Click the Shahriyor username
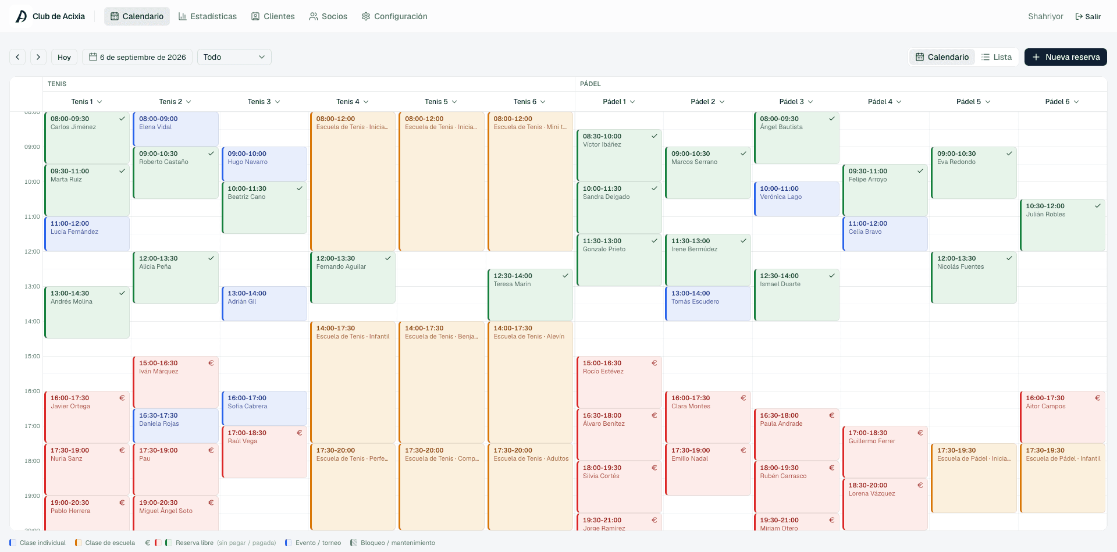The height and width of the screenshot is (552, 1117). (x=1045, y=16)
